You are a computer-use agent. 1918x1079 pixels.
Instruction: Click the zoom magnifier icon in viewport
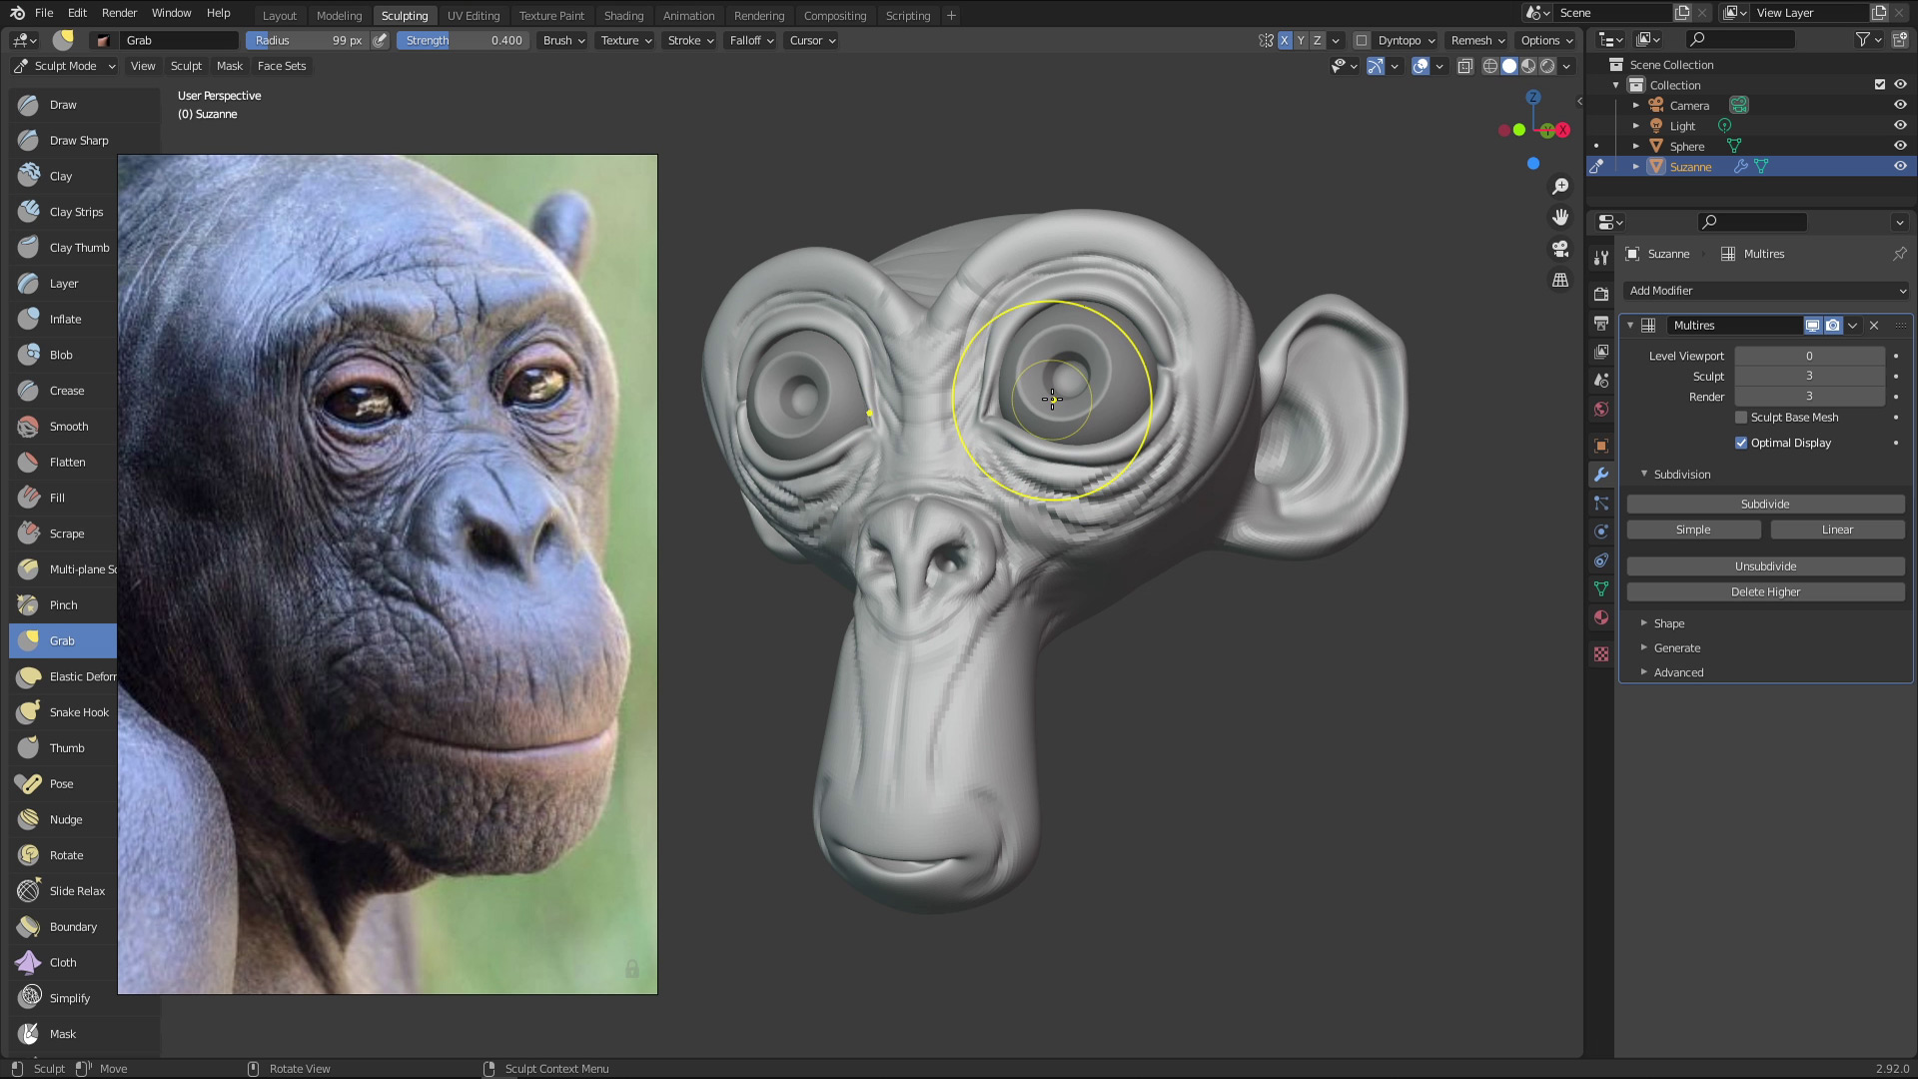click(1560, 186)
